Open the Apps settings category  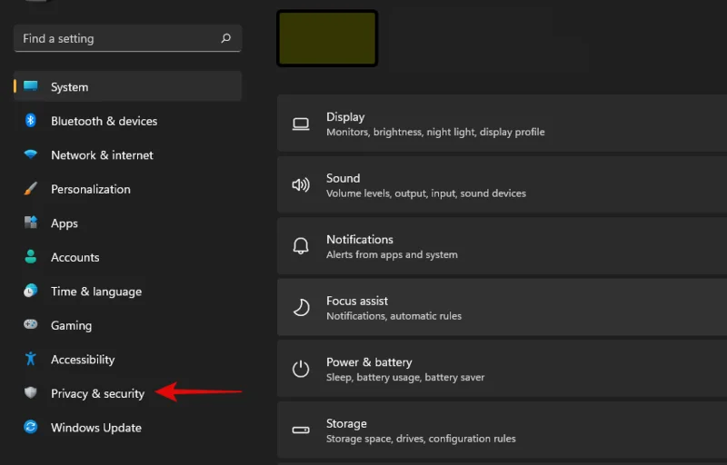click(x=64, y=223)
